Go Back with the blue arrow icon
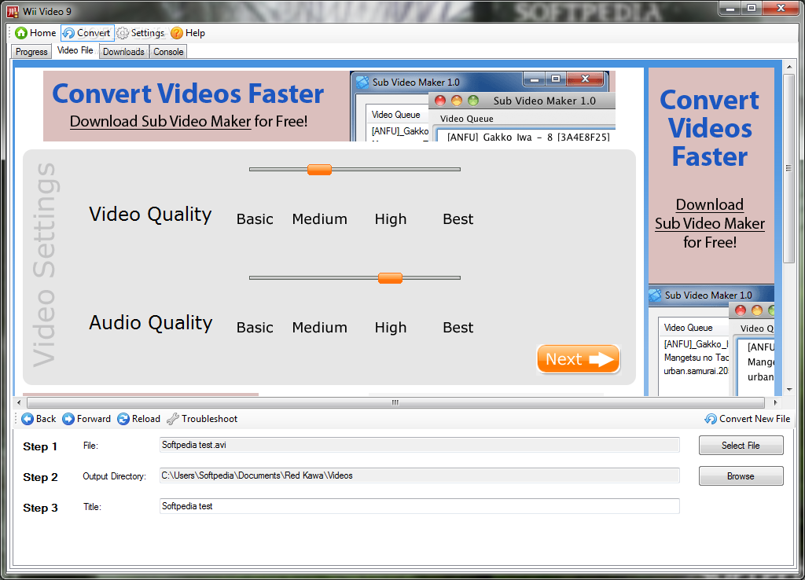The image size is (805, 580). click(28, 419)
